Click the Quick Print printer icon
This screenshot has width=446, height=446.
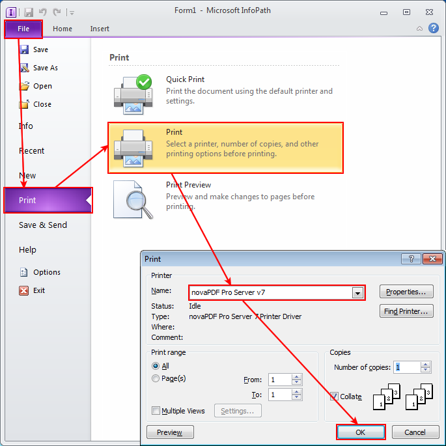coord(133,94)
